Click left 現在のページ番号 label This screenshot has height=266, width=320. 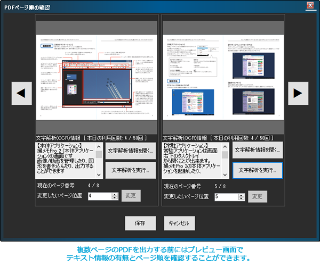(55, 186)
